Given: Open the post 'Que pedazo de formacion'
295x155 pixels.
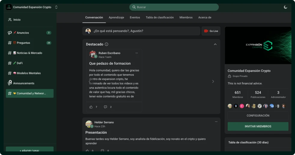Looking at the screenshot, I should tap(110, 64).
